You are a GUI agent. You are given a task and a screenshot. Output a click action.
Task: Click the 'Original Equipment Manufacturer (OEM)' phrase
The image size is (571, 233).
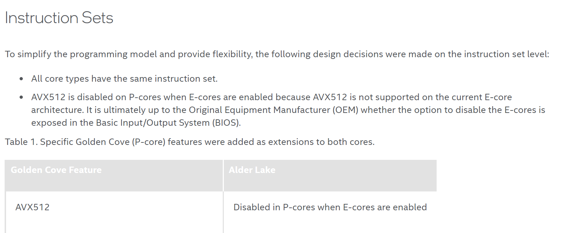(273, 110)
